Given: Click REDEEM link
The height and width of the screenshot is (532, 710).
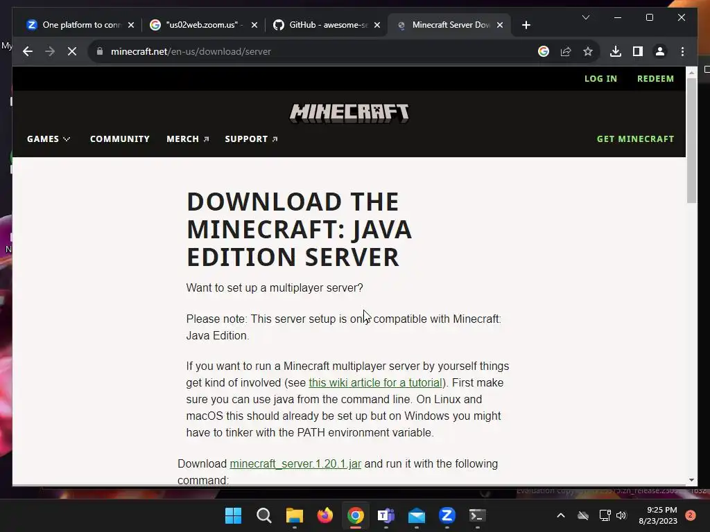Looking at the screenshot, I should [655, 79].
